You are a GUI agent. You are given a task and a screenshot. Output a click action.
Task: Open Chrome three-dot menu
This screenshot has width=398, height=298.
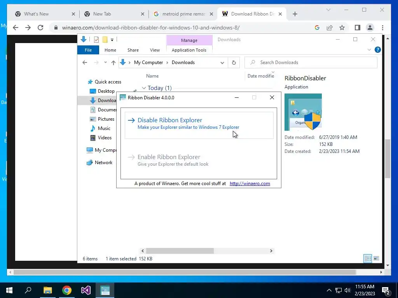tap(382, 28)
